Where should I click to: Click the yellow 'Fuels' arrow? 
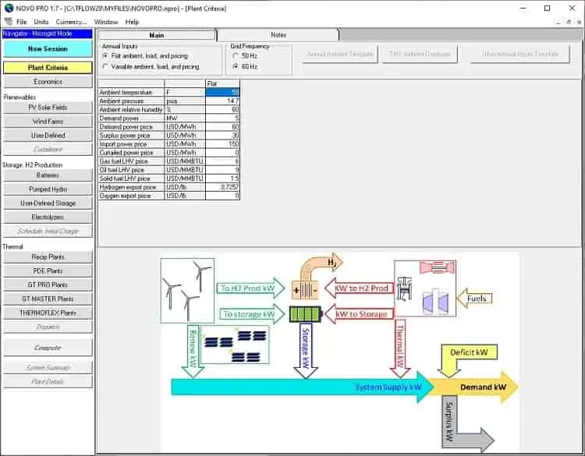click(x=474, y=299)
